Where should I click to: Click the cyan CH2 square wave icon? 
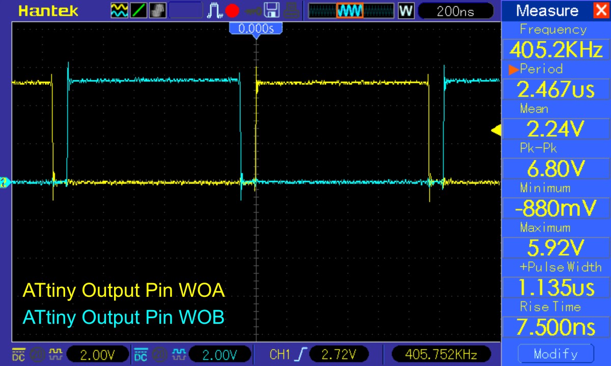(179, 353)
